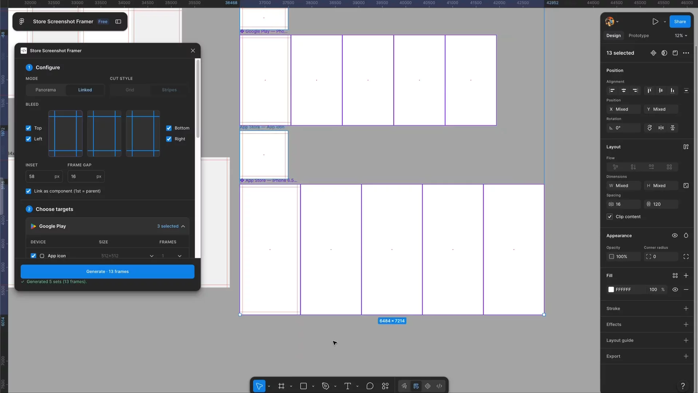Open Present options dropdown arrow

click(x=665, y=21)
